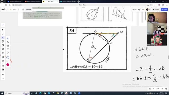Switch to the second browser tab with red icon
This screenshot has height=95, width=169.
(x=33, y=2)
